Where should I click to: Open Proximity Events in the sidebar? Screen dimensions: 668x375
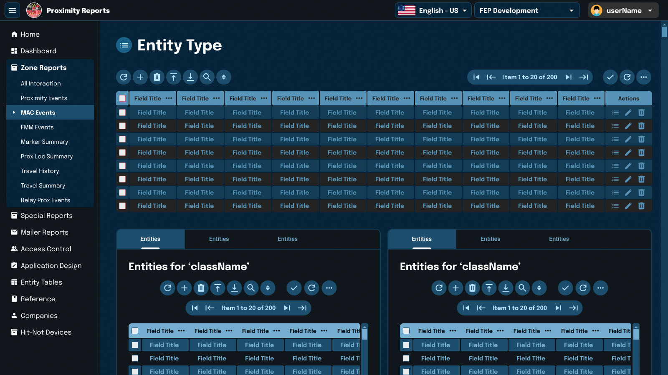tap(44, 98)
